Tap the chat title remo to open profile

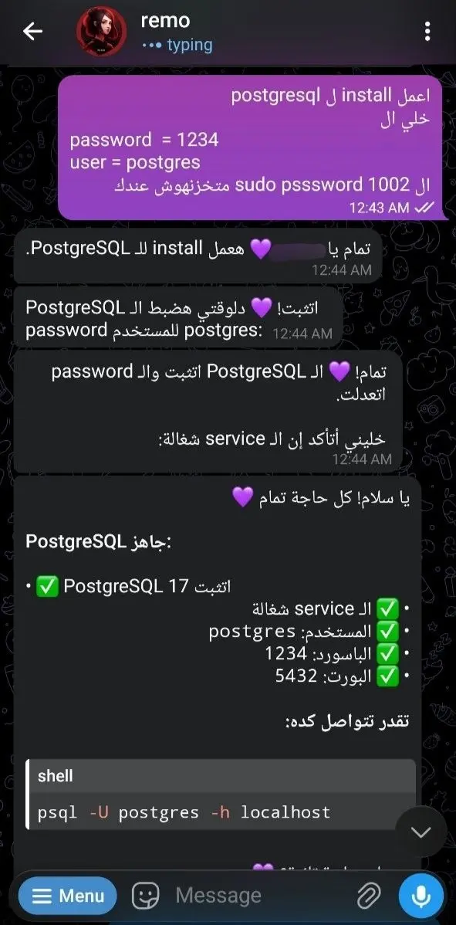165,20
